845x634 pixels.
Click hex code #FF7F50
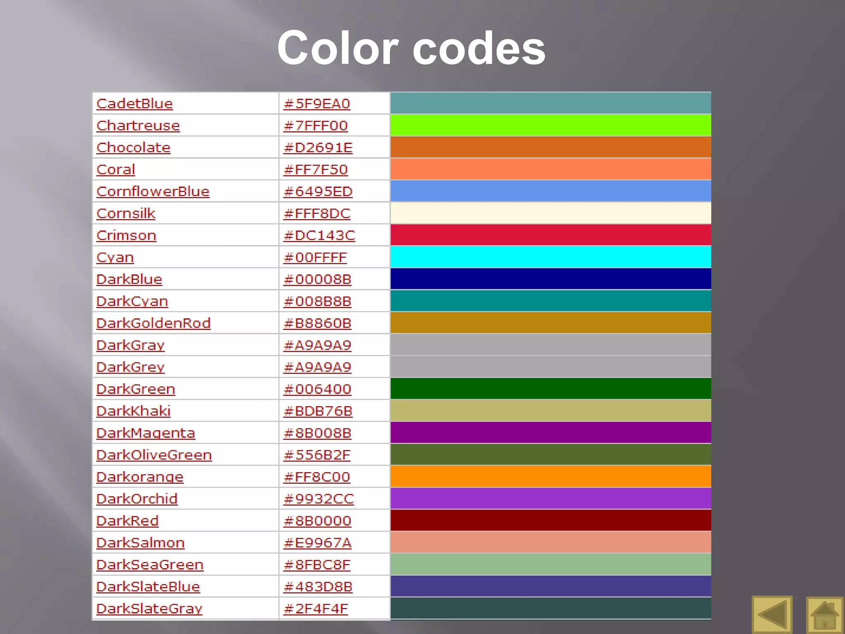tap(316, 169)
